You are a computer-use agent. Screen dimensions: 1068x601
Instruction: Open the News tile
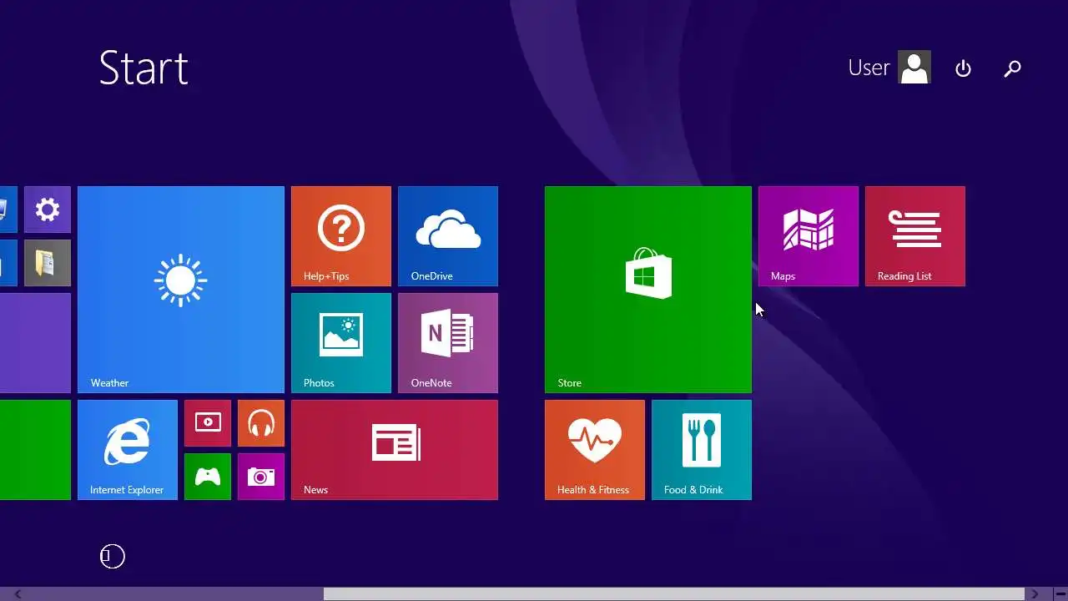pos(395,450)
